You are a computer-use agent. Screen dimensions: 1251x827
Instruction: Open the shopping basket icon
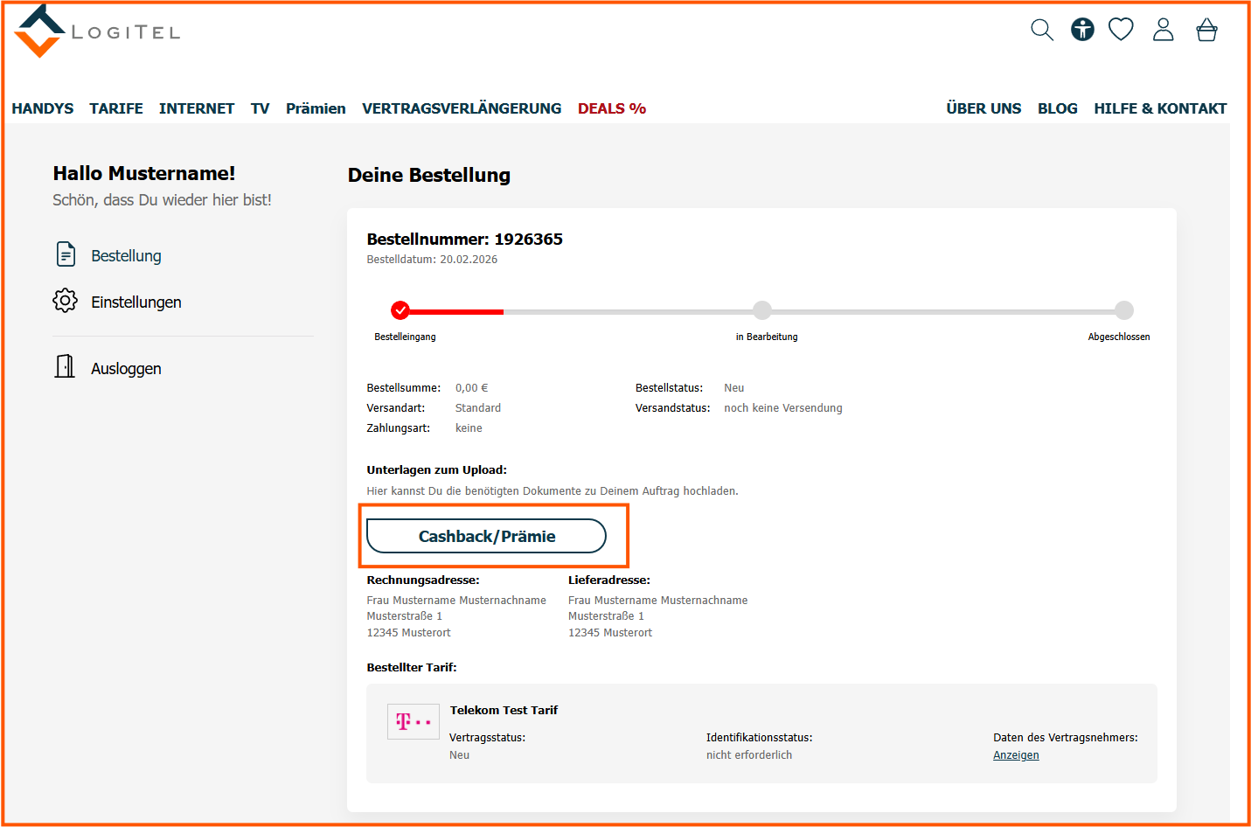(1206, 30)
